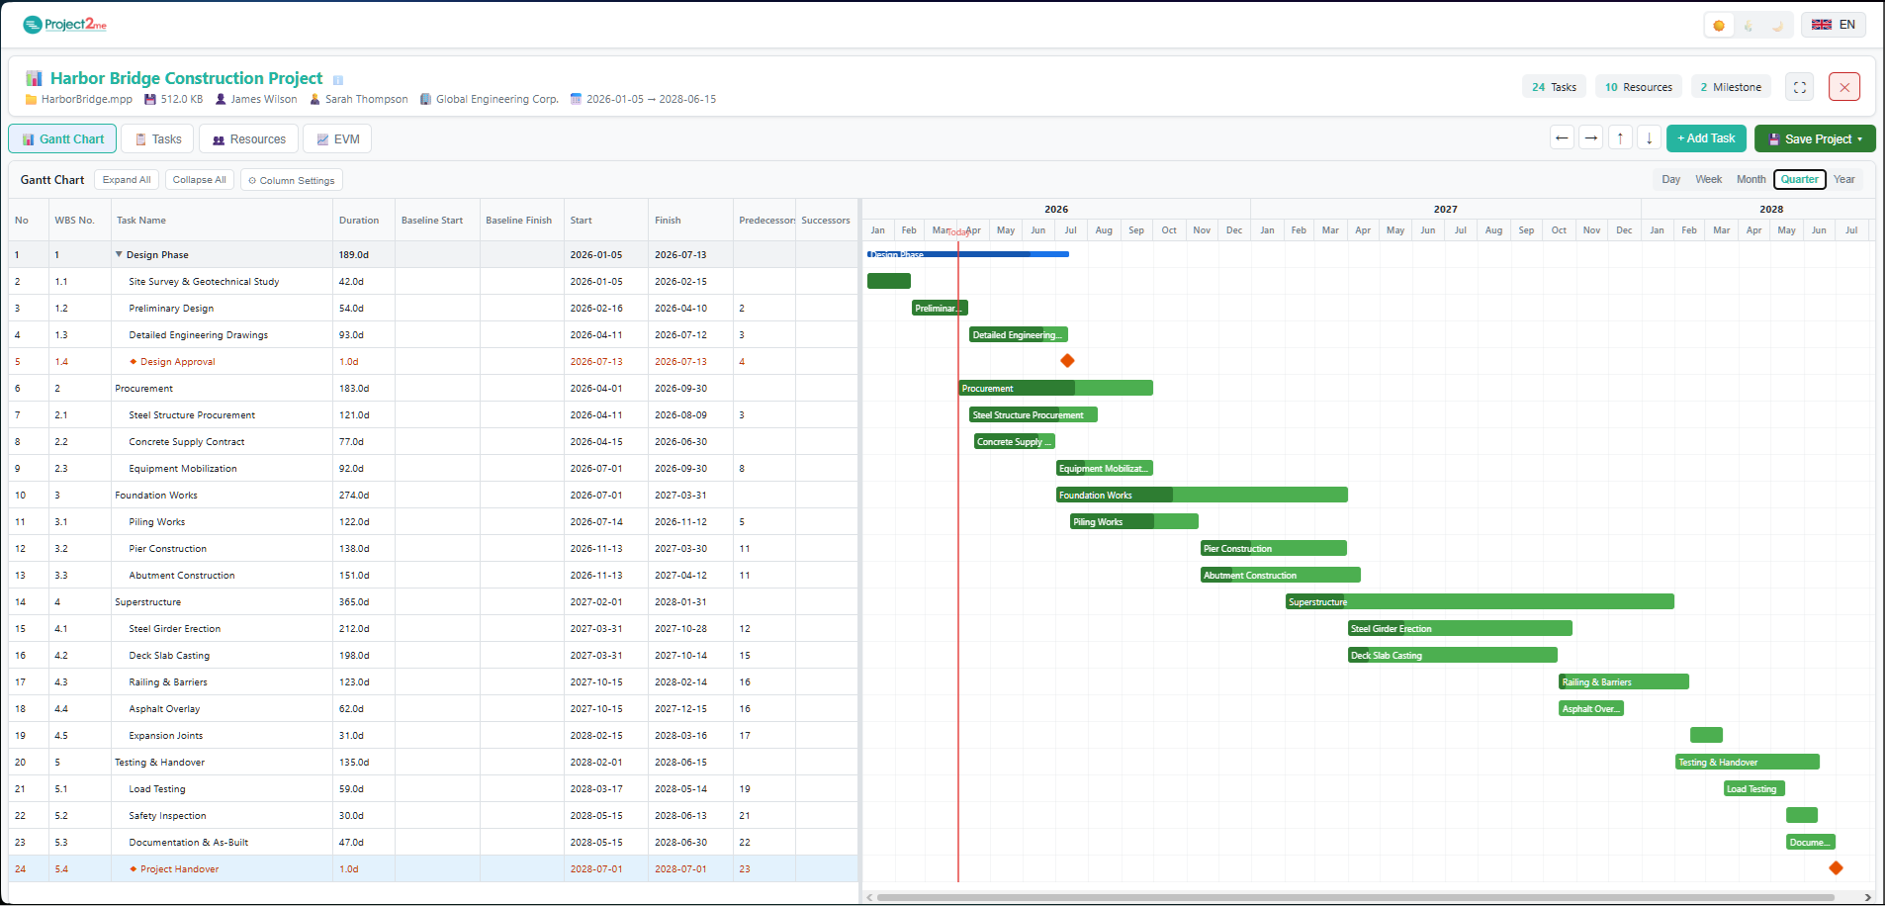This screenshot has height=906, width=1885.
Task: Open the EVM tab
Action: point(337,139)
